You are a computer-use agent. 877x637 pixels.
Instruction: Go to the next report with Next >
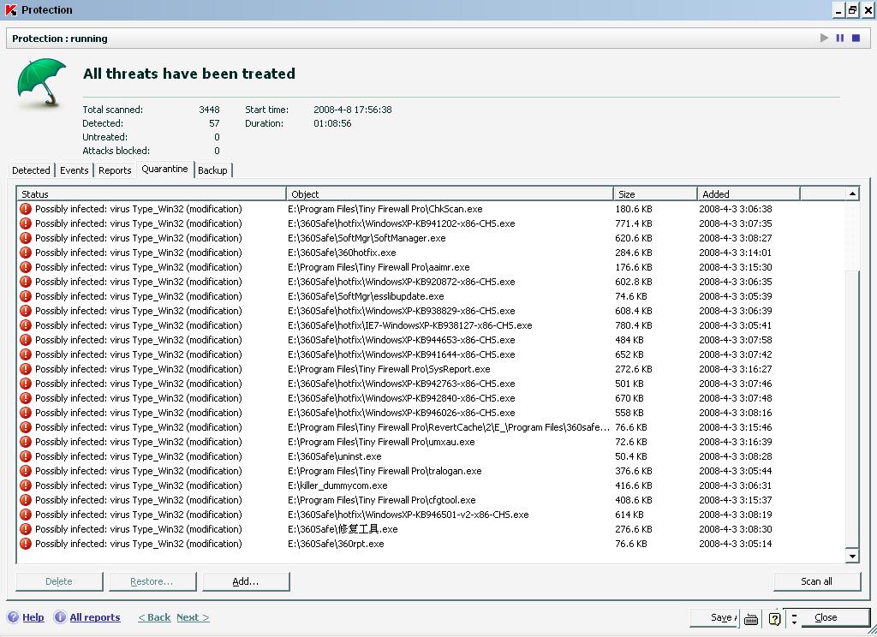[x=193, y=617]
